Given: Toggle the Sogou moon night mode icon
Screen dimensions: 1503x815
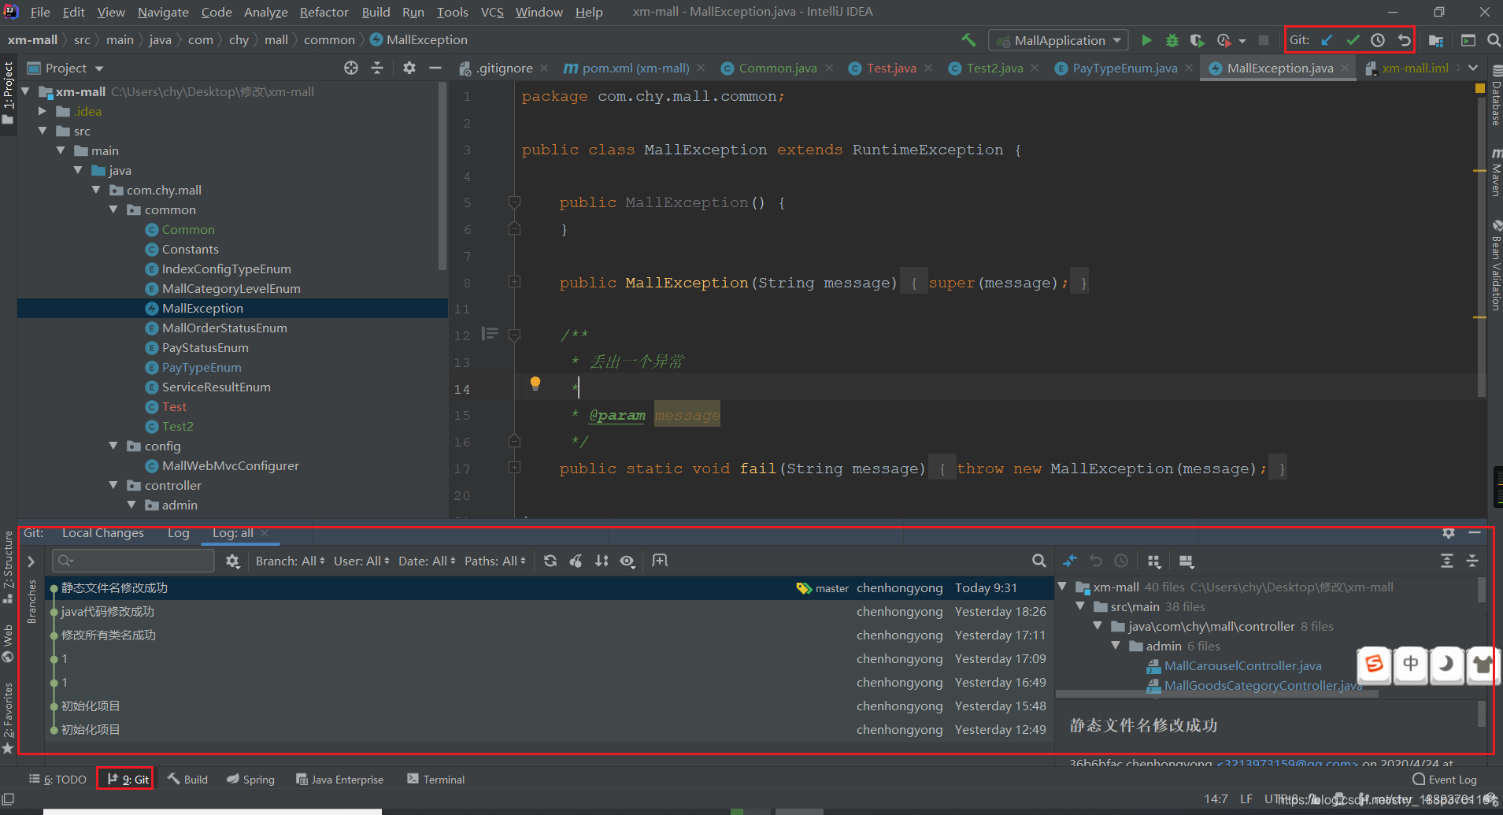Looking at the screenshot, I should pyautogui.click(x=1446, y=665).
